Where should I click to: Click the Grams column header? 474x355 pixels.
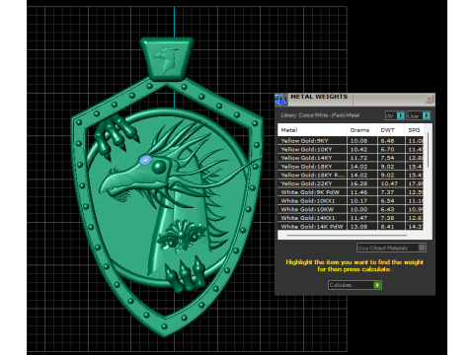pos(361,130)
